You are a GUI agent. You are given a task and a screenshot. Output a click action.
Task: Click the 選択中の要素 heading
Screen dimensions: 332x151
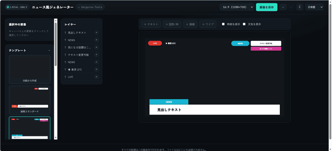click(17, 24)
